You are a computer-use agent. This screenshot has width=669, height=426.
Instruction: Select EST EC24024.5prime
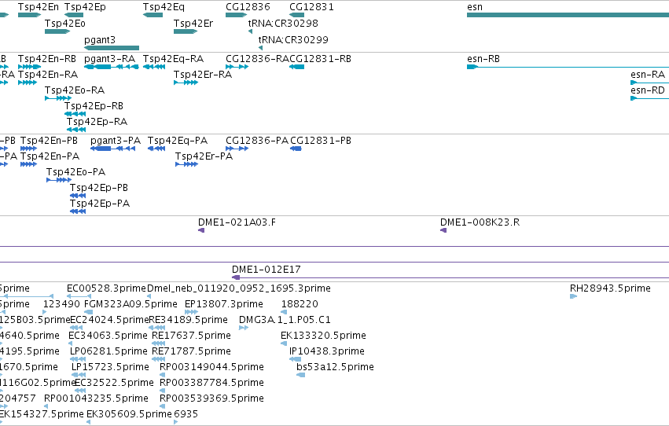click(76, 328)
